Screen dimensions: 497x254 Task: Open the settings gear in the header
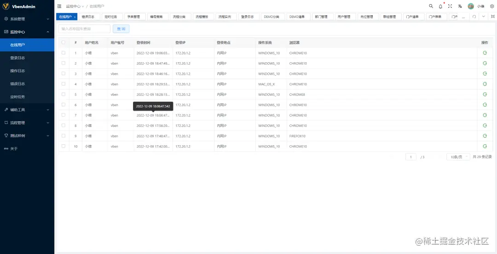click(492, 6)
